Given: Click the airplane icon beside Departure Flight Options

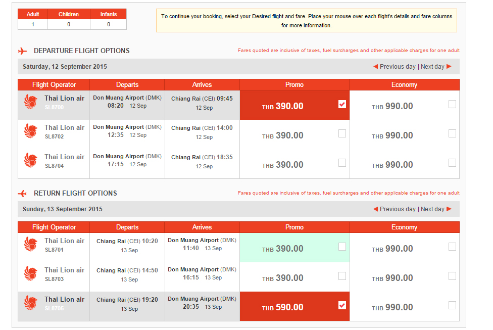Looking at the screenshot, I should coord(22,51).
